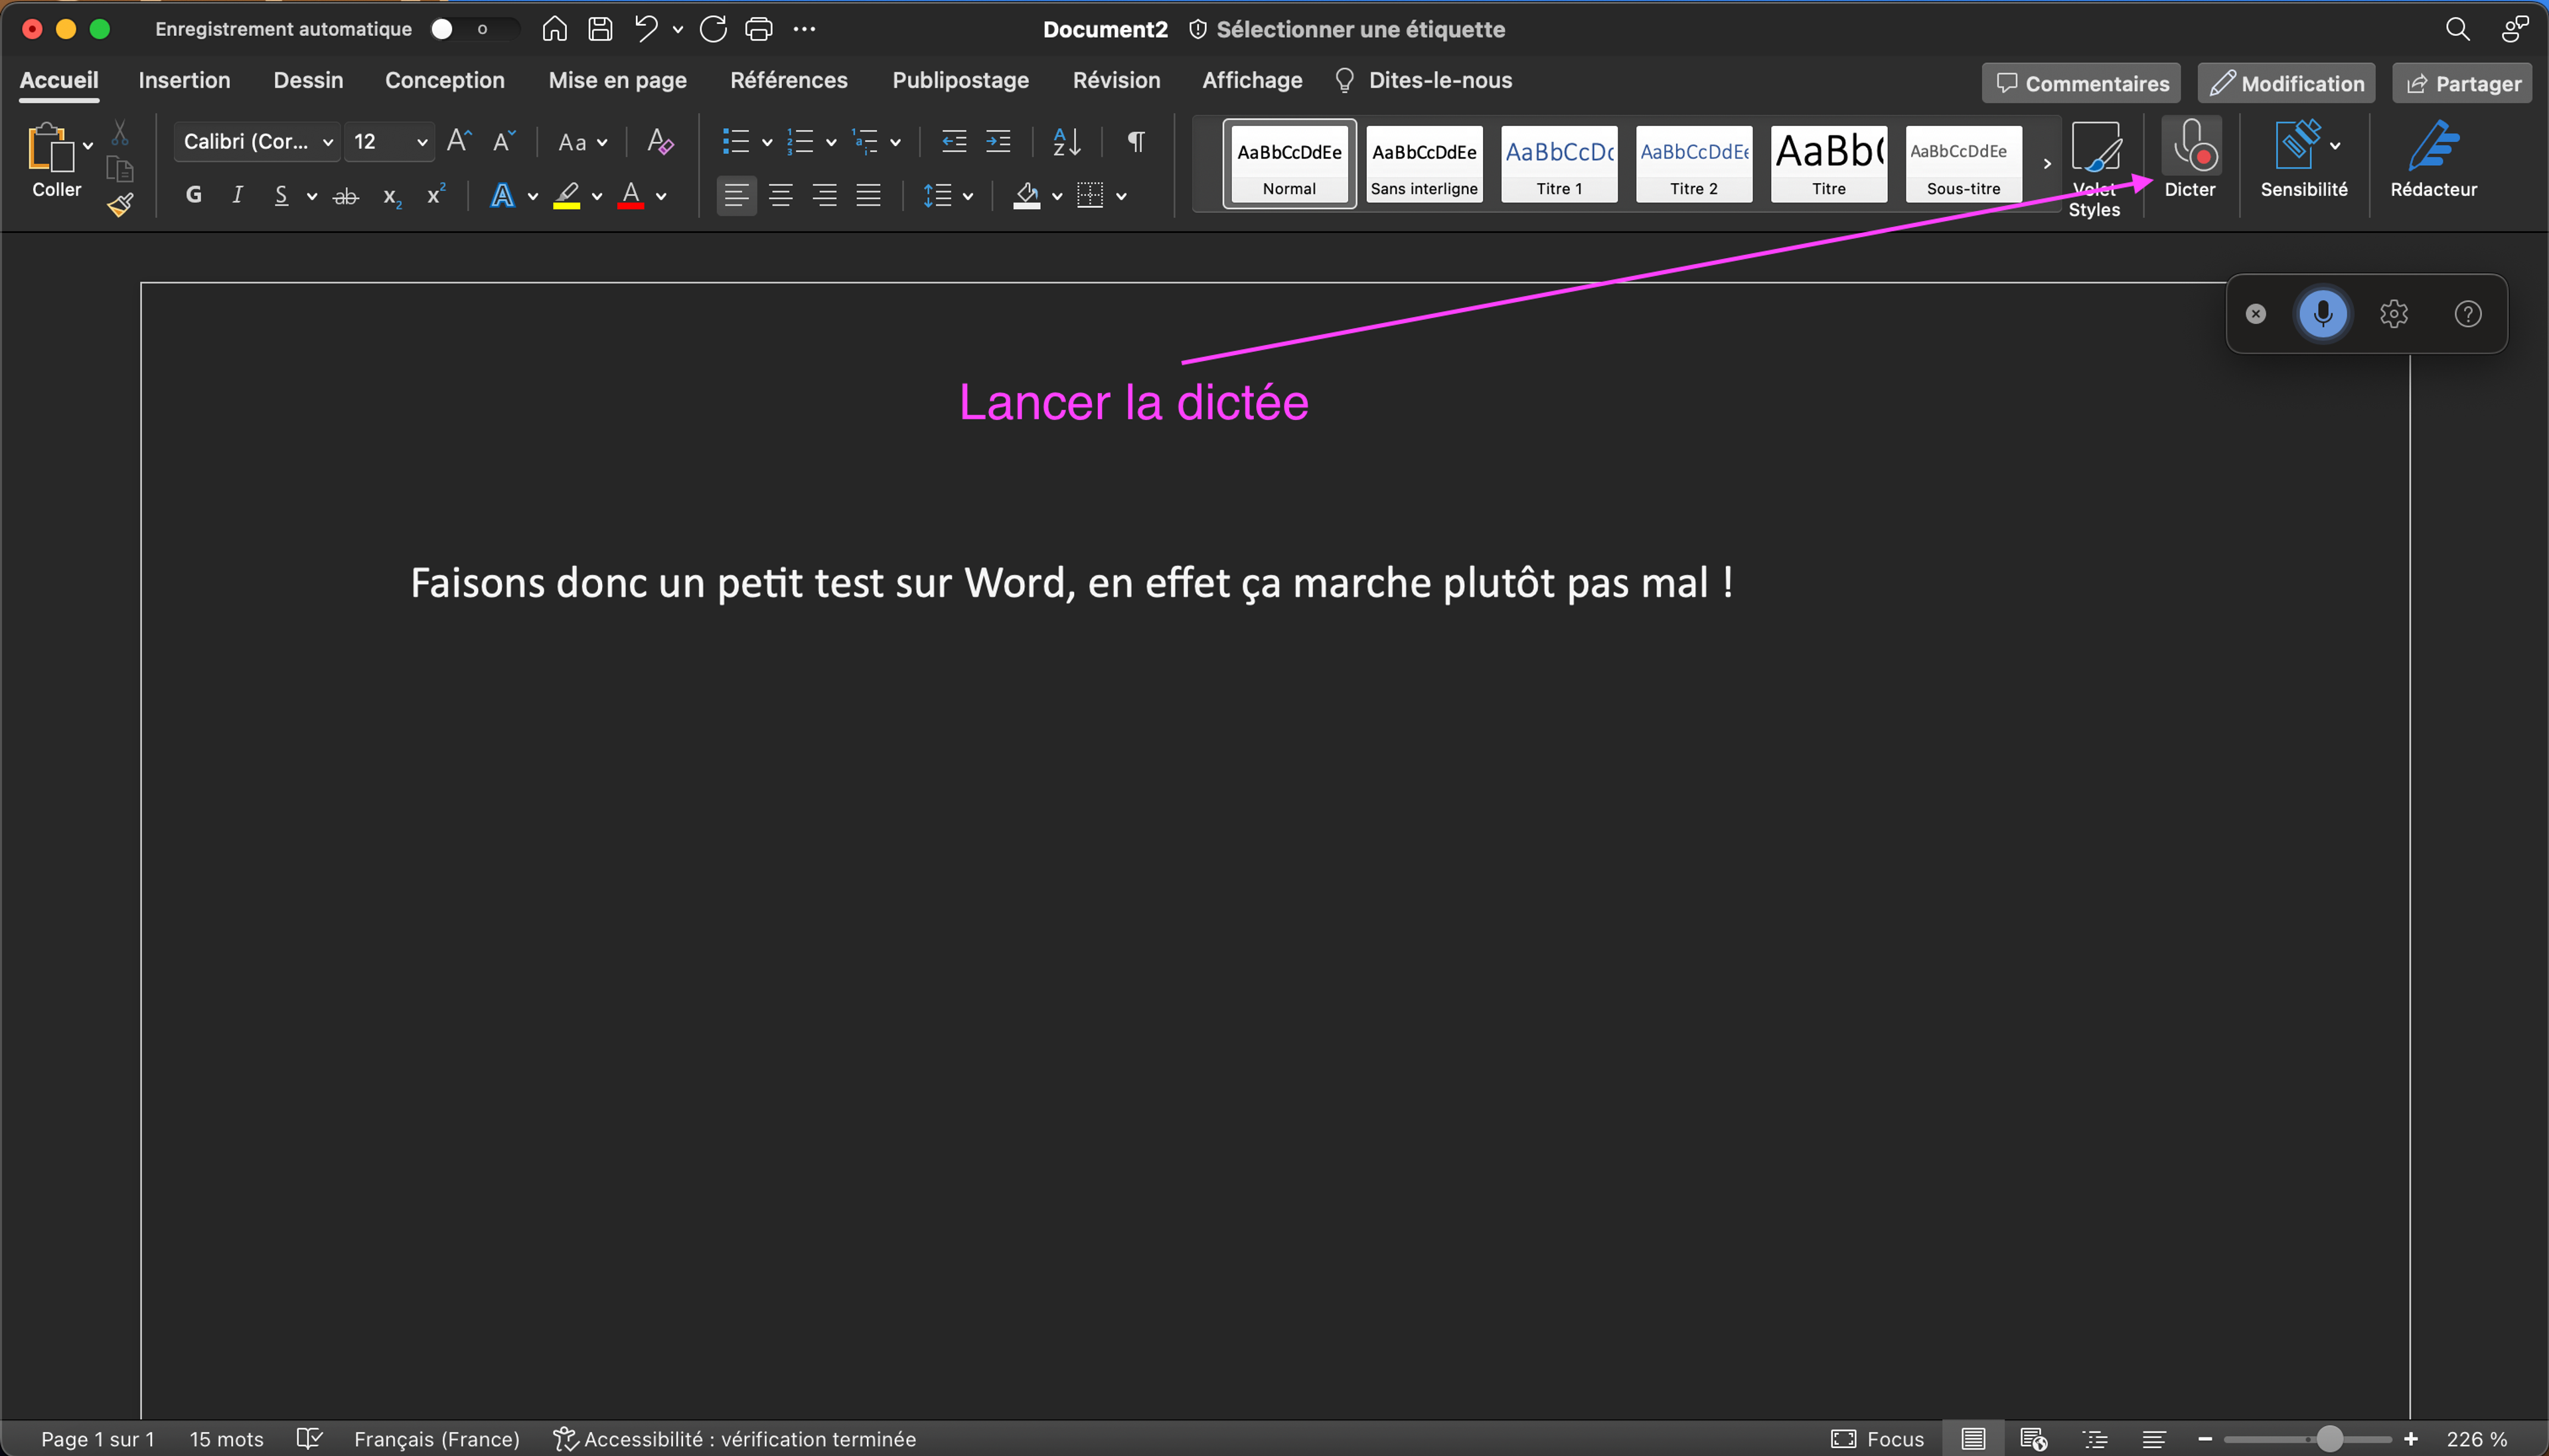Apply superscript formatting
Viewport: 2549px width, 1456px height.
point(436,194)
